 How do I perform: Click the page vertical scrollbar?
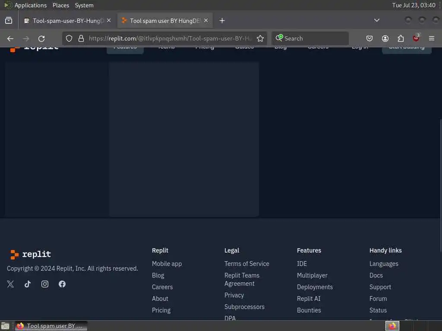coord(440,185)
